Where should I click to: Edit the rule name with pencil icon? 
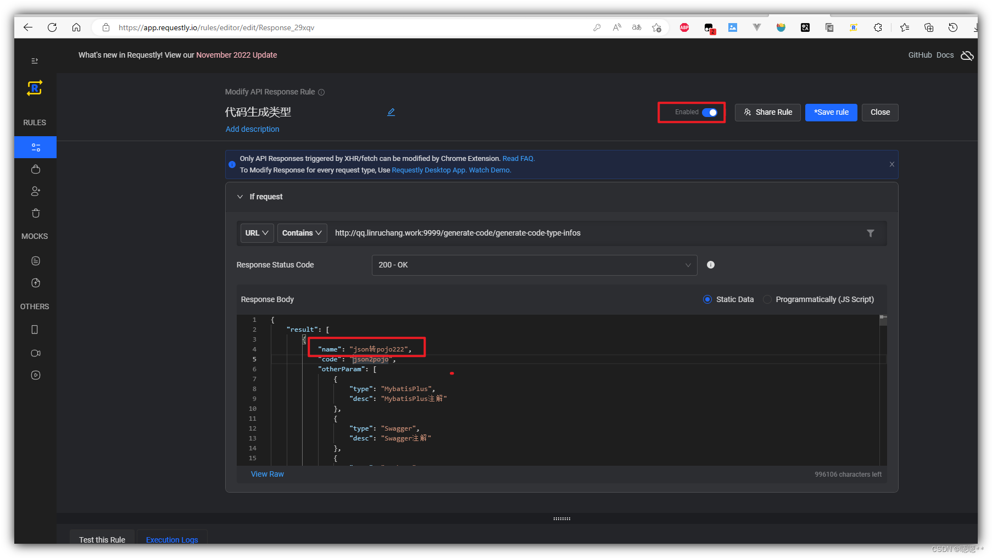pos(391,112)
